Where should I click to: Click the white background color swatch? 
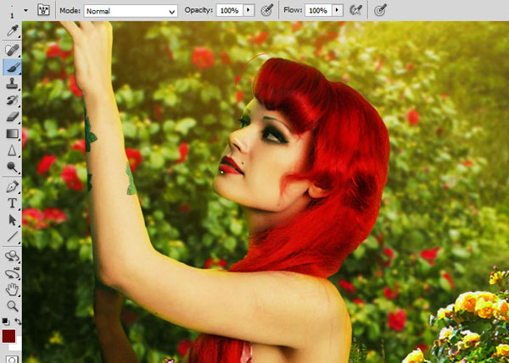[16, 346]
